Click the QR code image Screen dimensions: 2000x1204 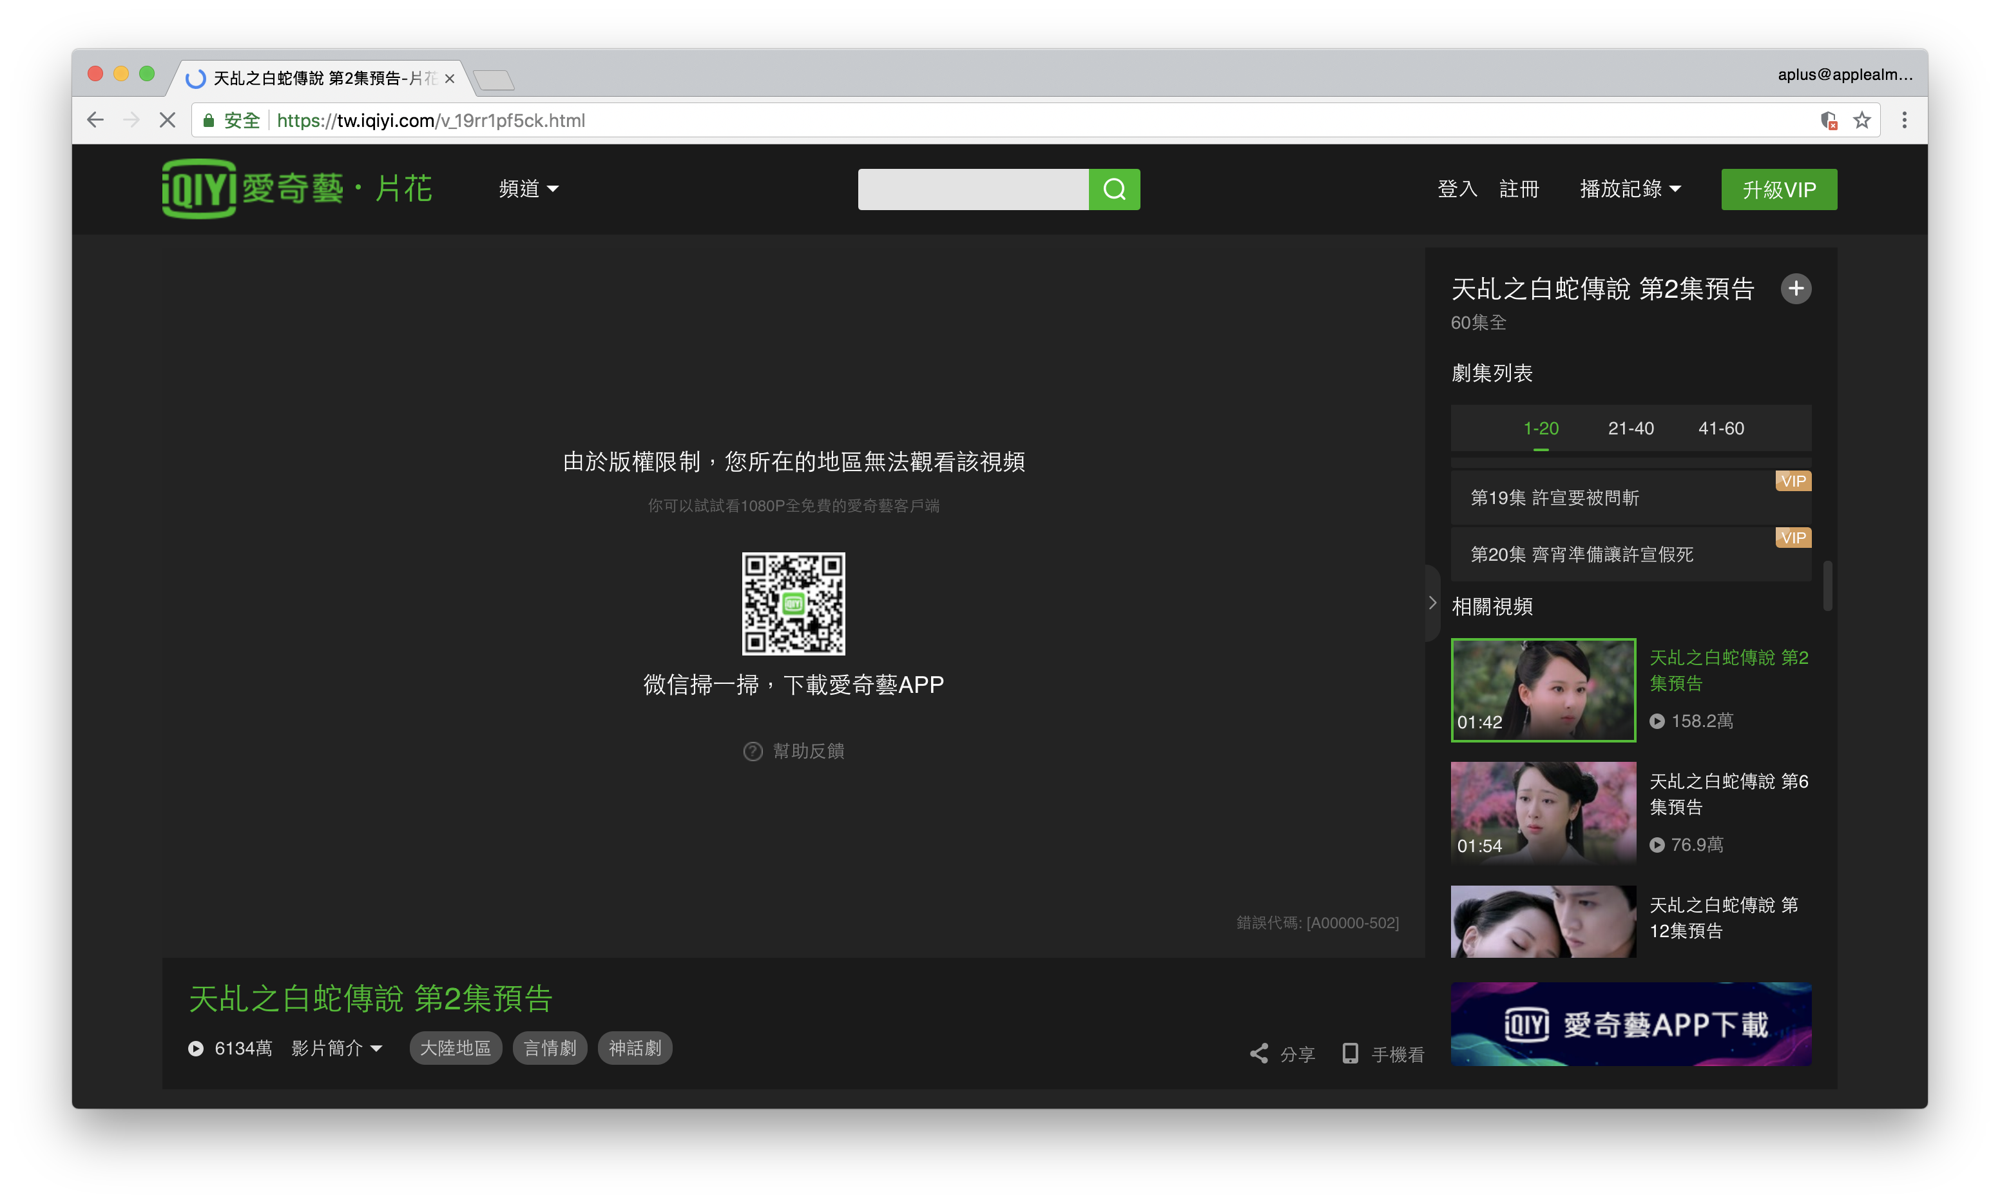(793, 604)
